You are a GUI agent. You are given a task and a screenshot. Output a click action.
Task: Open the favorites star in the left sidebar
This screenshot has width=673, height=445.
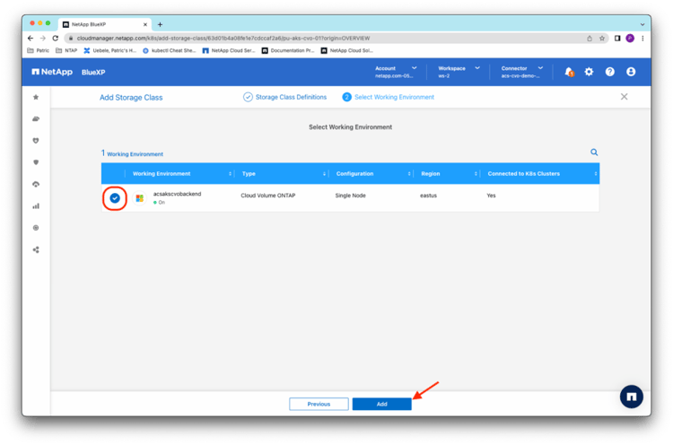[x=36, y=97]
